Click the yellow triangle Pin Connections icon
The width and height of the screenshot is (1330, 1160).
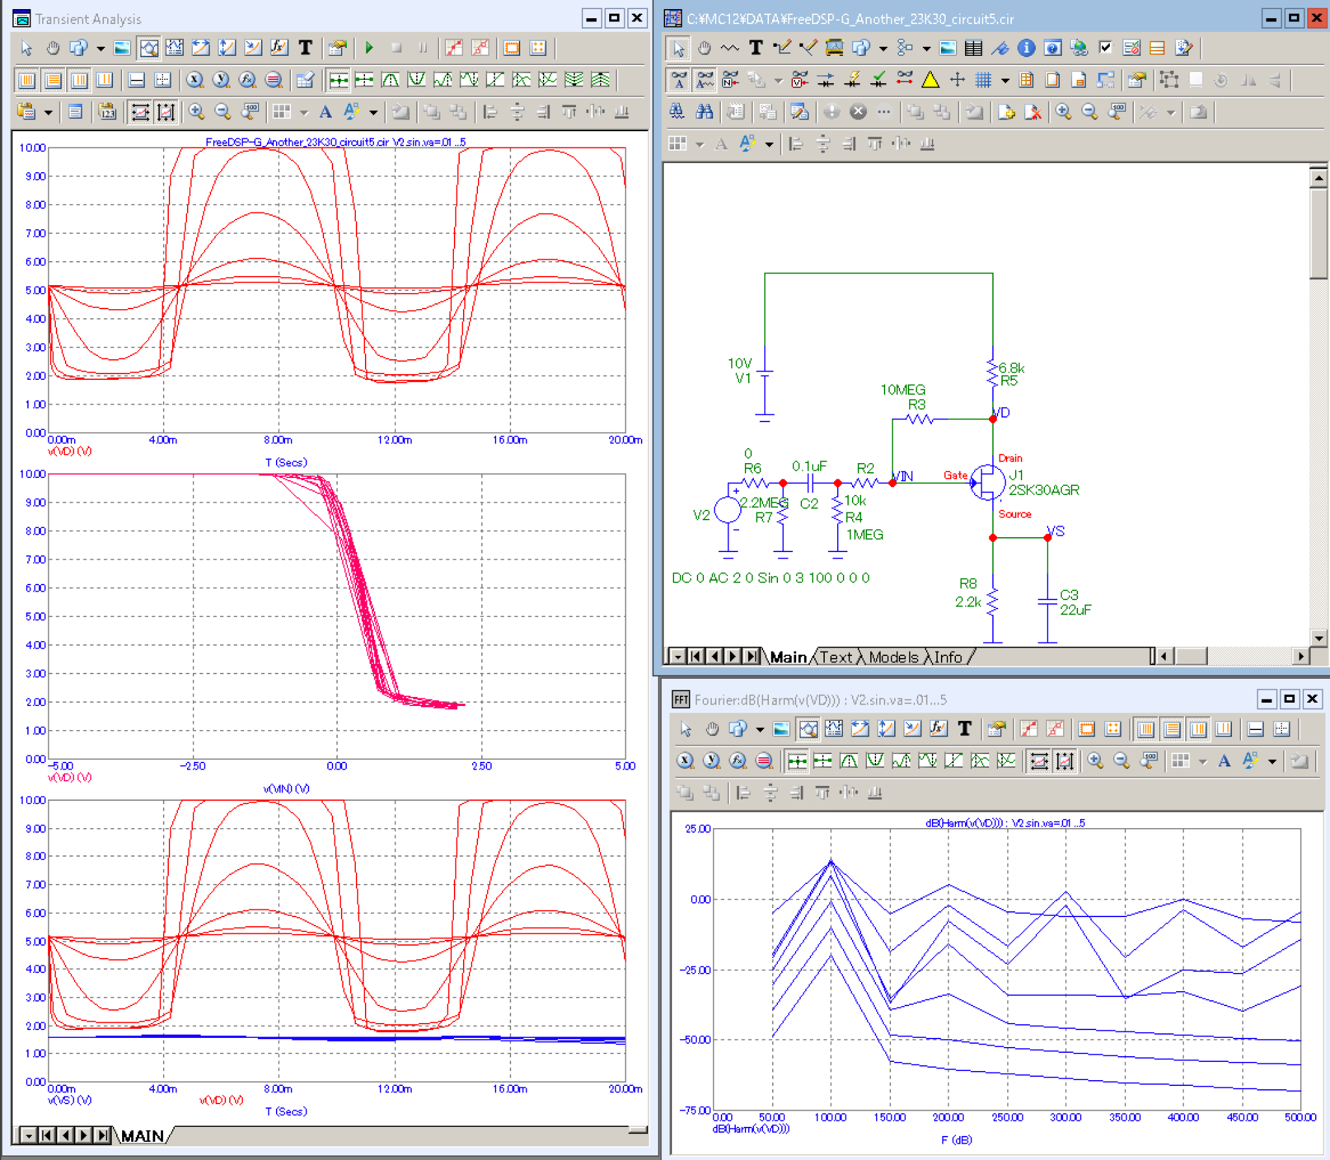click(931, 80)
